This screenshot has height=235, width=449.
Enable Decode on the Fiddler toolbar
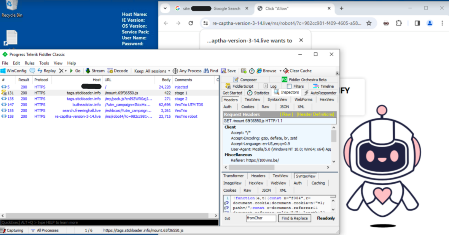[118, 71]
